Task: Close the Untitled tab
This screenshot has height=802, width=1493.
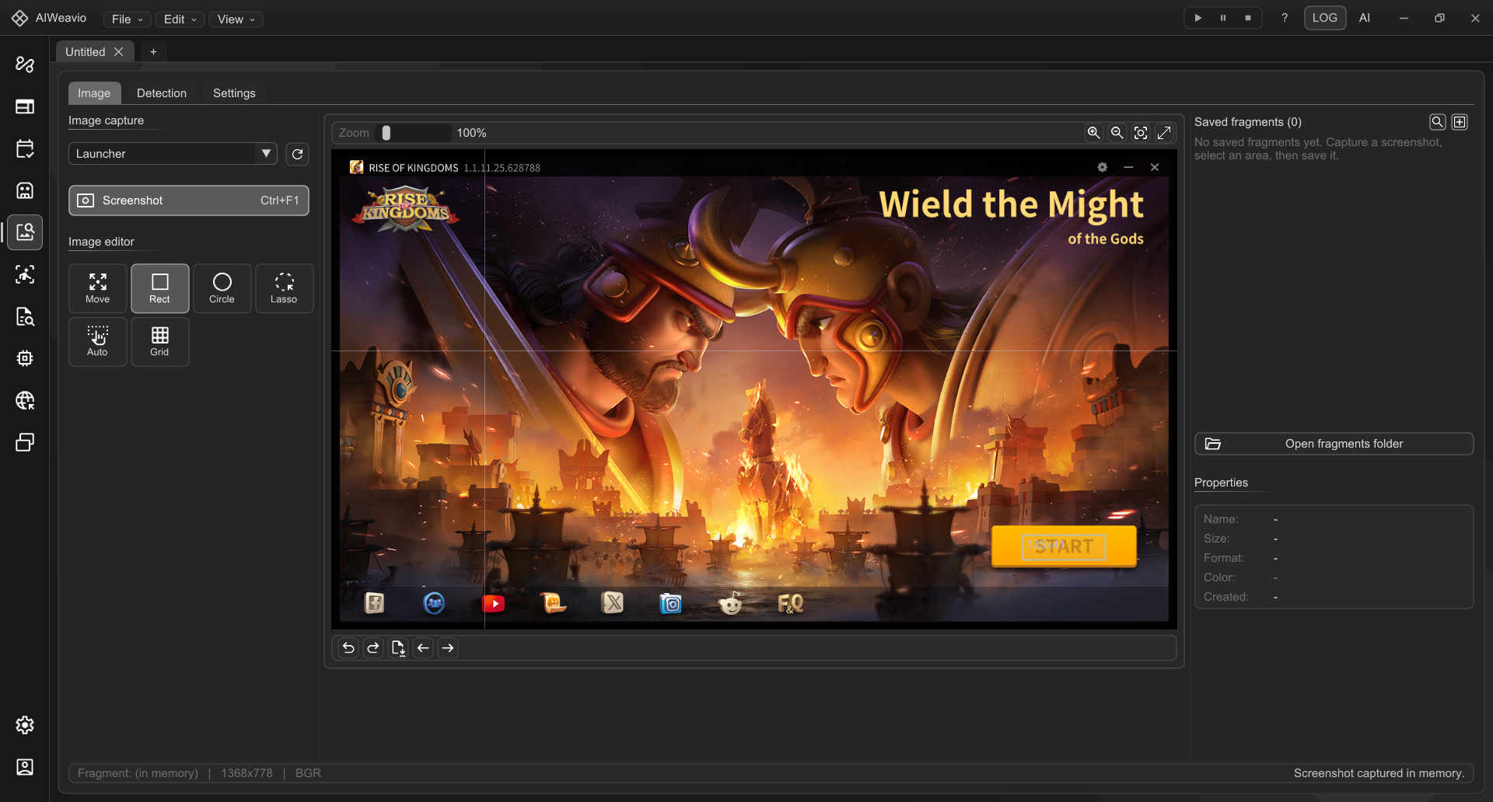Action: click(x=118, y=51)
